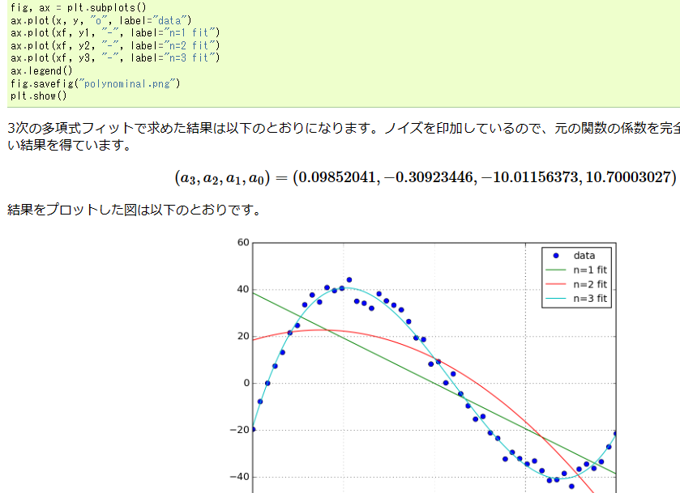Click the code line with label="n=3 fit"
The width and height of the screenshot is (680, 493).
[x=115, y=58]
